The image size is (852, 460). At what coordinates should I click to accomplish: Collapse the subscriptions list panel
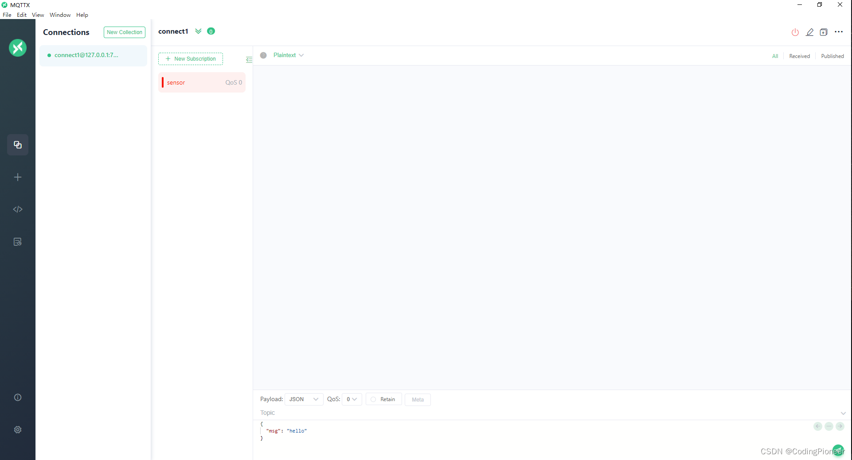click(x=249, y=60)
